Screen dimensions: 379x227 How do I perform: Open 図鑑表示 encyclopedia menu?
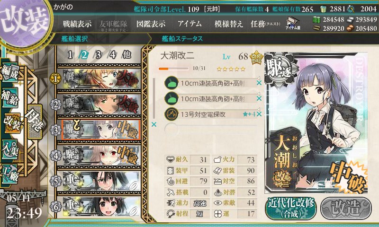pyautogui.click(x=151, y=24)
